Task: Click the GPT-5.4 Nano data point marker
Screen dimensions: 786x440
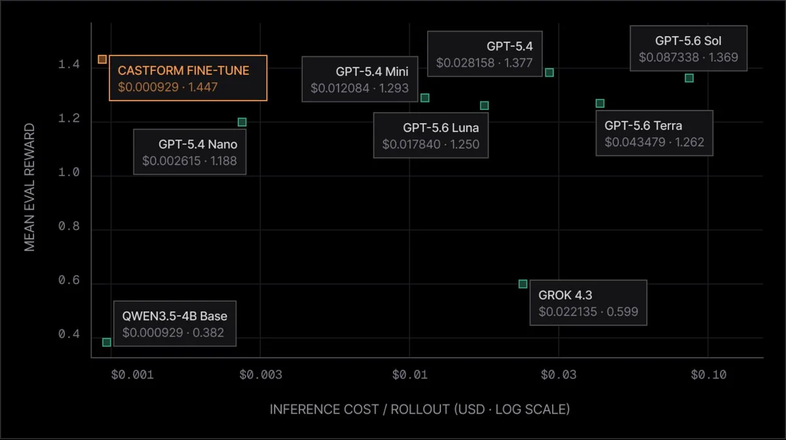Action: coord(242,122)
